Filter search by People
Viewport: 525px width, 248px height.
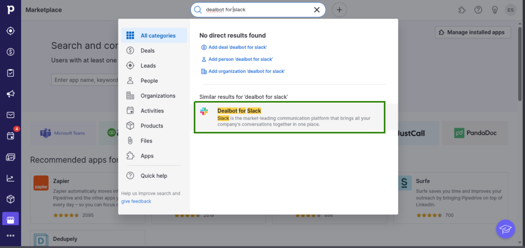[x=154, y=80]
